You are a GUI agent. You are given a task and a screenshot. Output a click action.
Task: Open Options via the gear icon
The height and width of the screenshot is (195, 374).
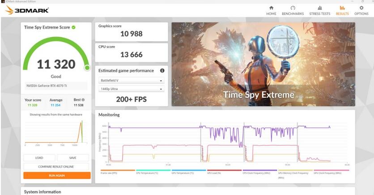361,8
